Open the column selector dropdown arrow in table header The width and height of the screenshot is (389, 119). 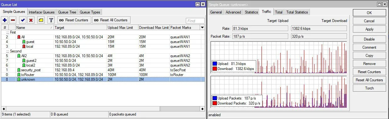coord(203,28)
